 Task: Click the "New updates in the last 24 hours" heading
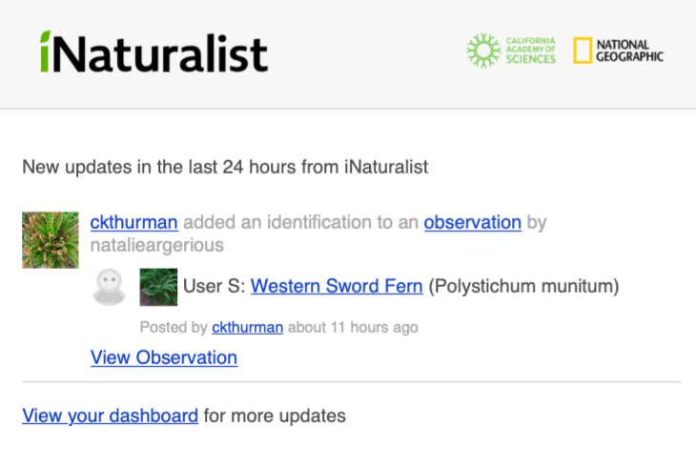225,167
